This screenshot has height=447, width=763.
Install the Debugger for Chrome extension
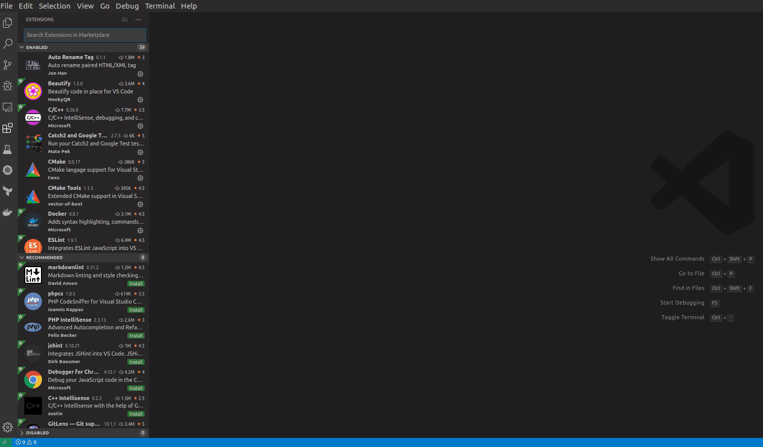[x=136, y=388]
